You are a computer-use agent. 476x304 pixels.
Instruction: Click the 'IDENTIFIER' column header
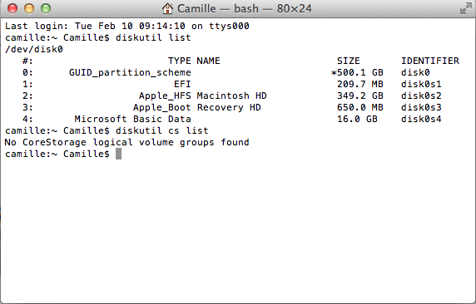[430, 61]
